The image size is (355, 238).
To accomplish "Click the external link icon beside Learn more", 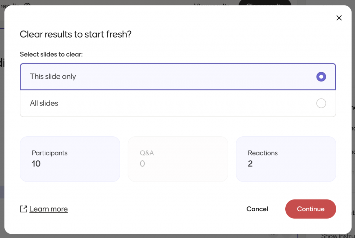I will tap(24, 209).
